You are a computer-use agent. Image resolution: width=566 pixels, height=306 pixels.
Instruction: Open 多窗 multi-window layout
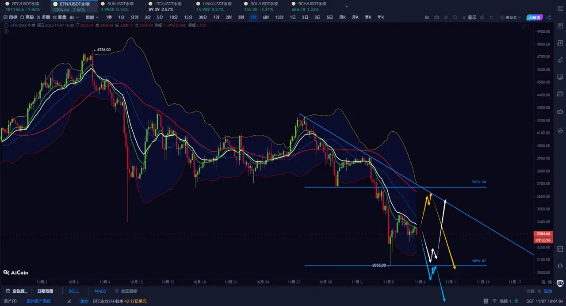coord(43,17)
